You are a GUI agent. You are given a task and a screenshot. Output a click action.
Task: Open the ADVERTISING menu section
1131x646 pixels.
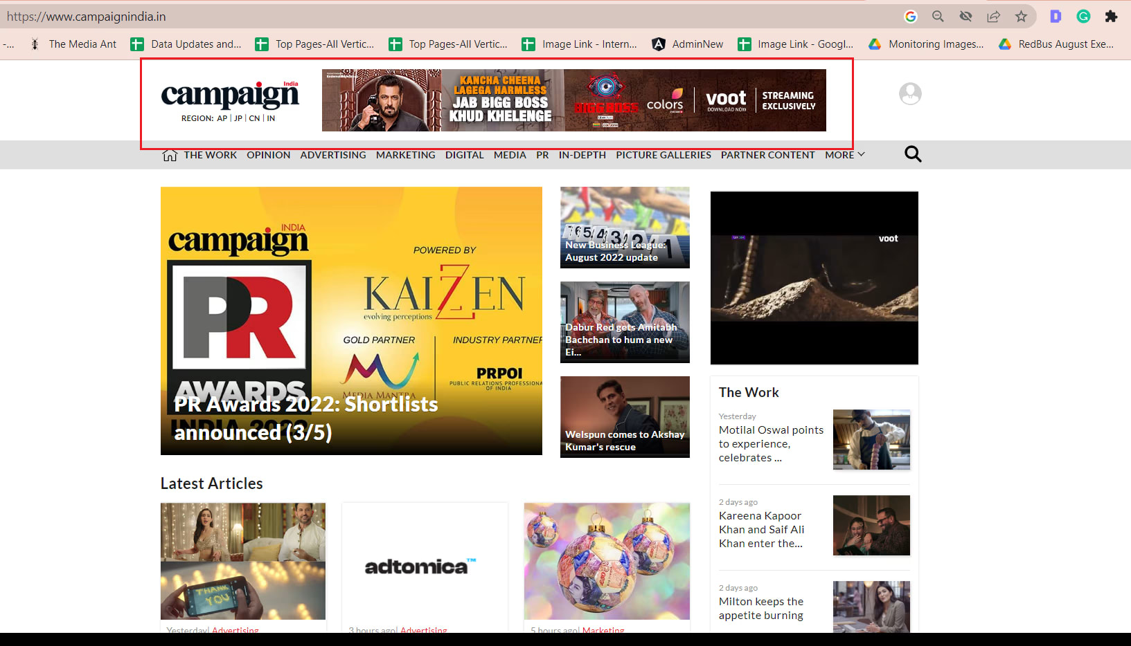[332, 155]
